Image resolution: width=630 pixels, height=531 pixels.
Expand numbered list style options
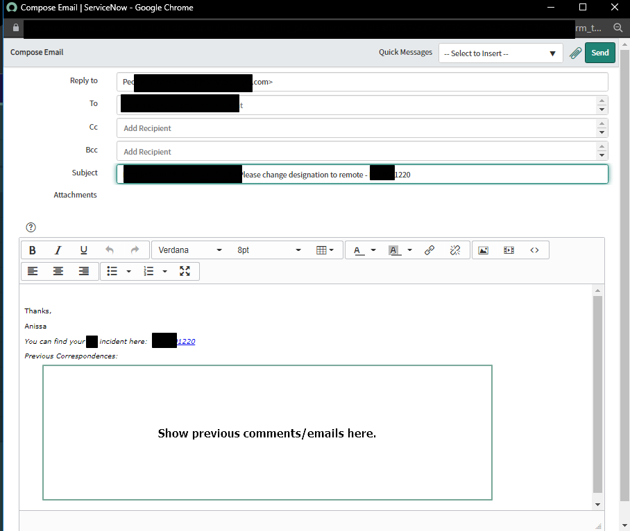[x=164, y=271]
